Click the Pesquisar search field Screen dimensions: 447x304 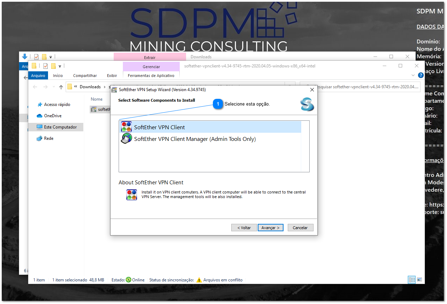[359, 87]
